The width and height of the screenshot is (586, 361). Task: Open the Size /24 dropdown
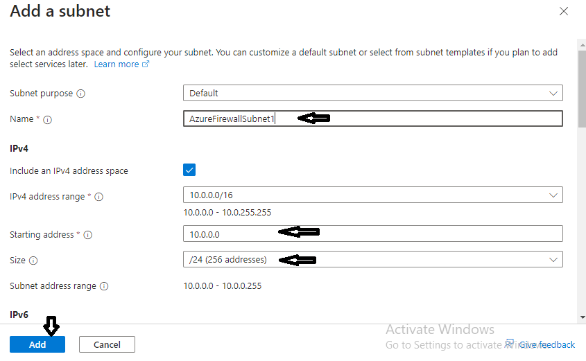click(372, 260)
